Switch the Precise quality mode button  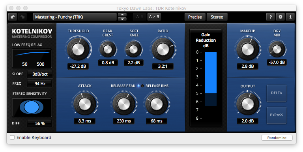[x=195, y=17]
